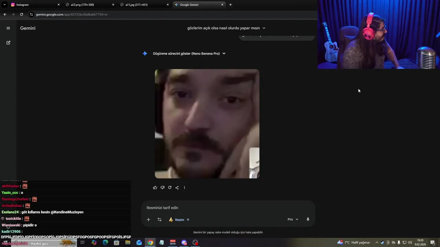Click the address bar URL
Image resolution: width=440 pixels, height=247 pixels.
[72, 14]
